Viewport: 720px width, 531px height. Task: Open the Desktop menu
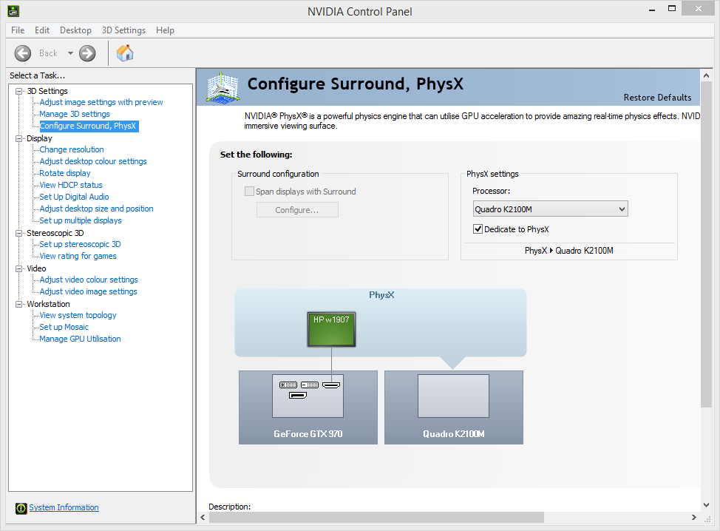(x=75, y=30)
